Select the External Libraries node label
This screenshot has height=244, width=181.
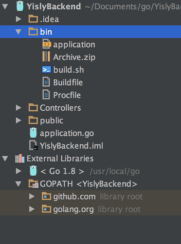[x=60, y=159]
